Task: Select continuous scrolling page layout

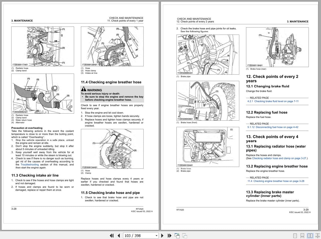Action: pyautogui.click(x=302, y=235)
